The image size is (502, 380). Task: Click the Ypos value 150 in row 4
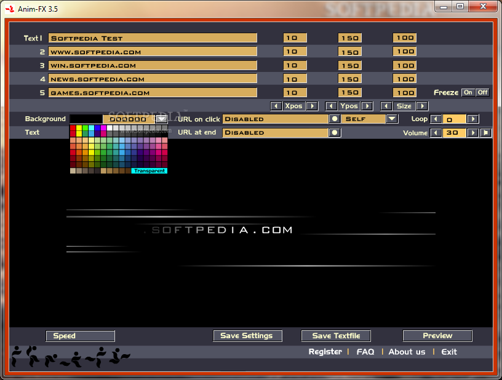(x=350, y=79)
